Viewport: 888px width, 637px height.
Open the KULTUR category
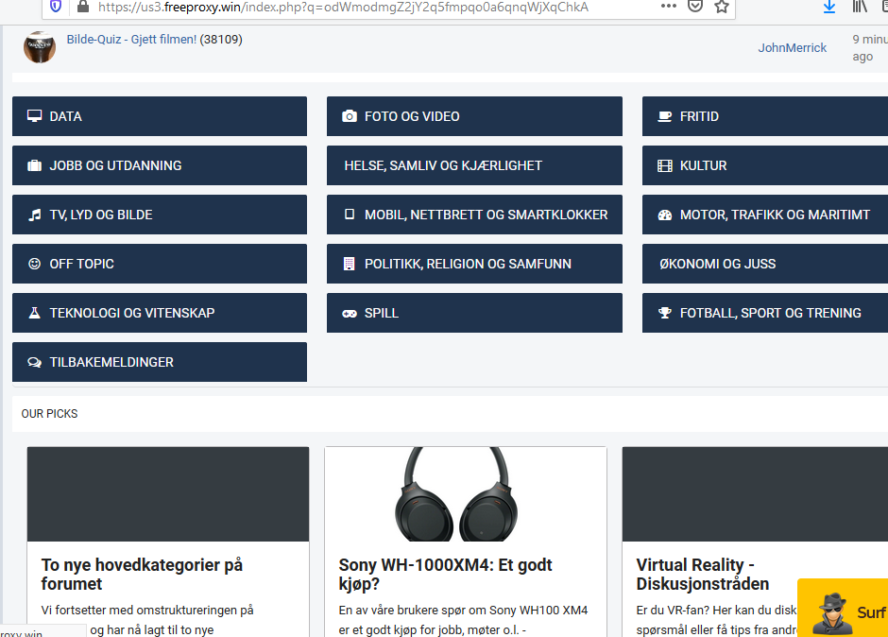pyautogui.click(x=765, y=165)
